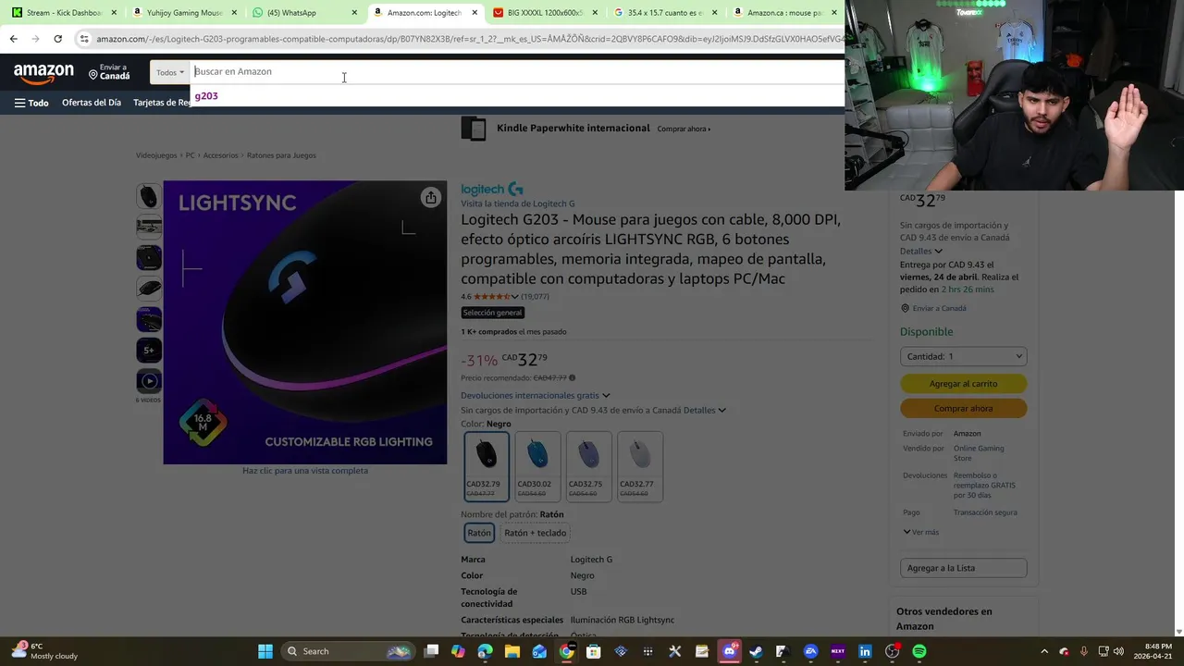Open site information icon in address bar
The width and height of the screenshot is (1184, 666).
click(84, 39)
